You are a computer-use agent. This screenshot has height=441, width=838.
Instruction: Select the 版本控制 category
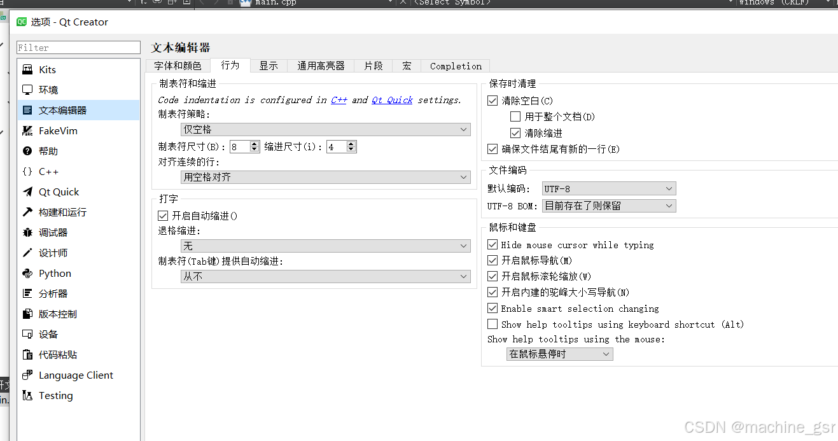[x=78, y=314]
